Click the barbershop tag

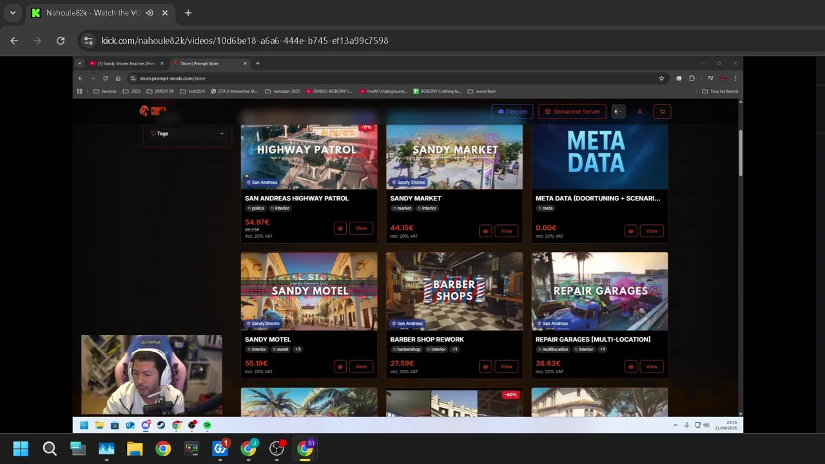tap(407, 349)
